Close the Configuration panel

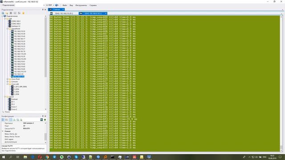(45, 116)
